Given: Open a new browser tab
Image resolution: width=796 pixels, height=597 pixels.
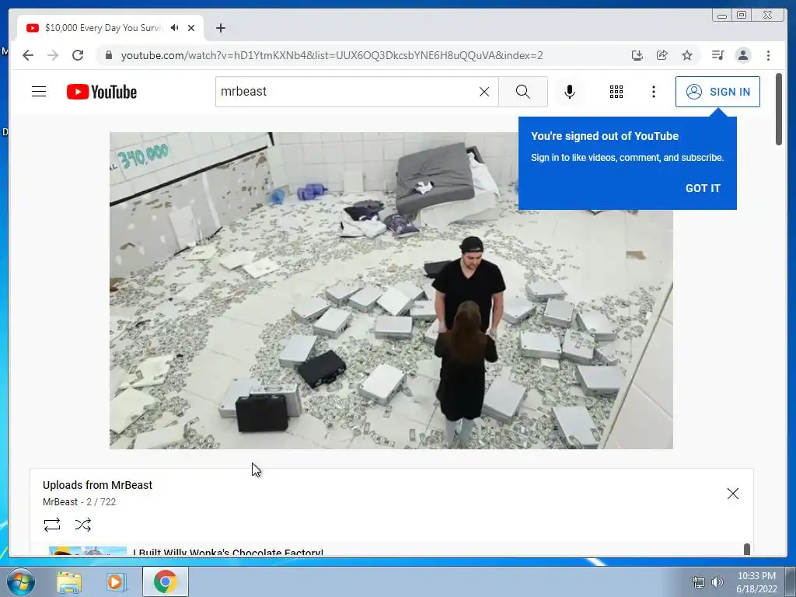Looking at the screenshot, I should [220, 28].
